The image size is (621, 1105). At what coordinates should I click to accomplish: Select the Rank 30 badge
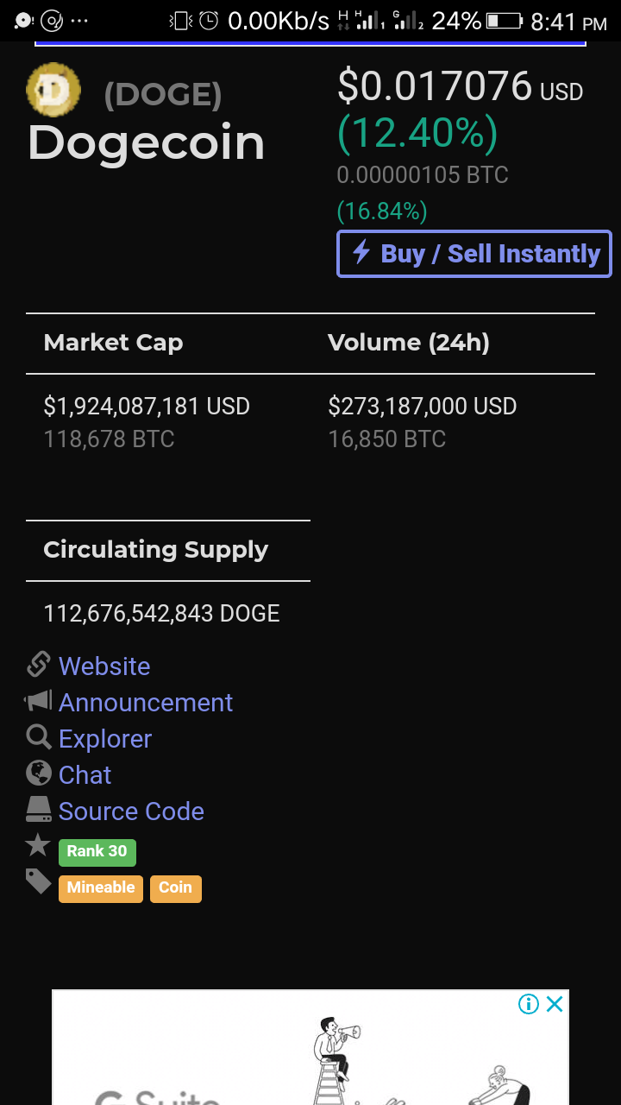[x=97, y=851]
